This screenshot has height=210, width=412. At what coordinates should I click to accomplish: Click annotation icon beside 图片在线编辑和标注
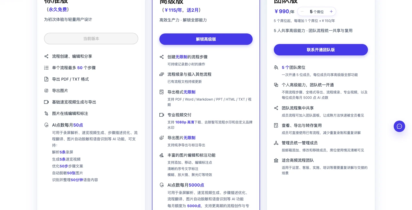(46, 113)
